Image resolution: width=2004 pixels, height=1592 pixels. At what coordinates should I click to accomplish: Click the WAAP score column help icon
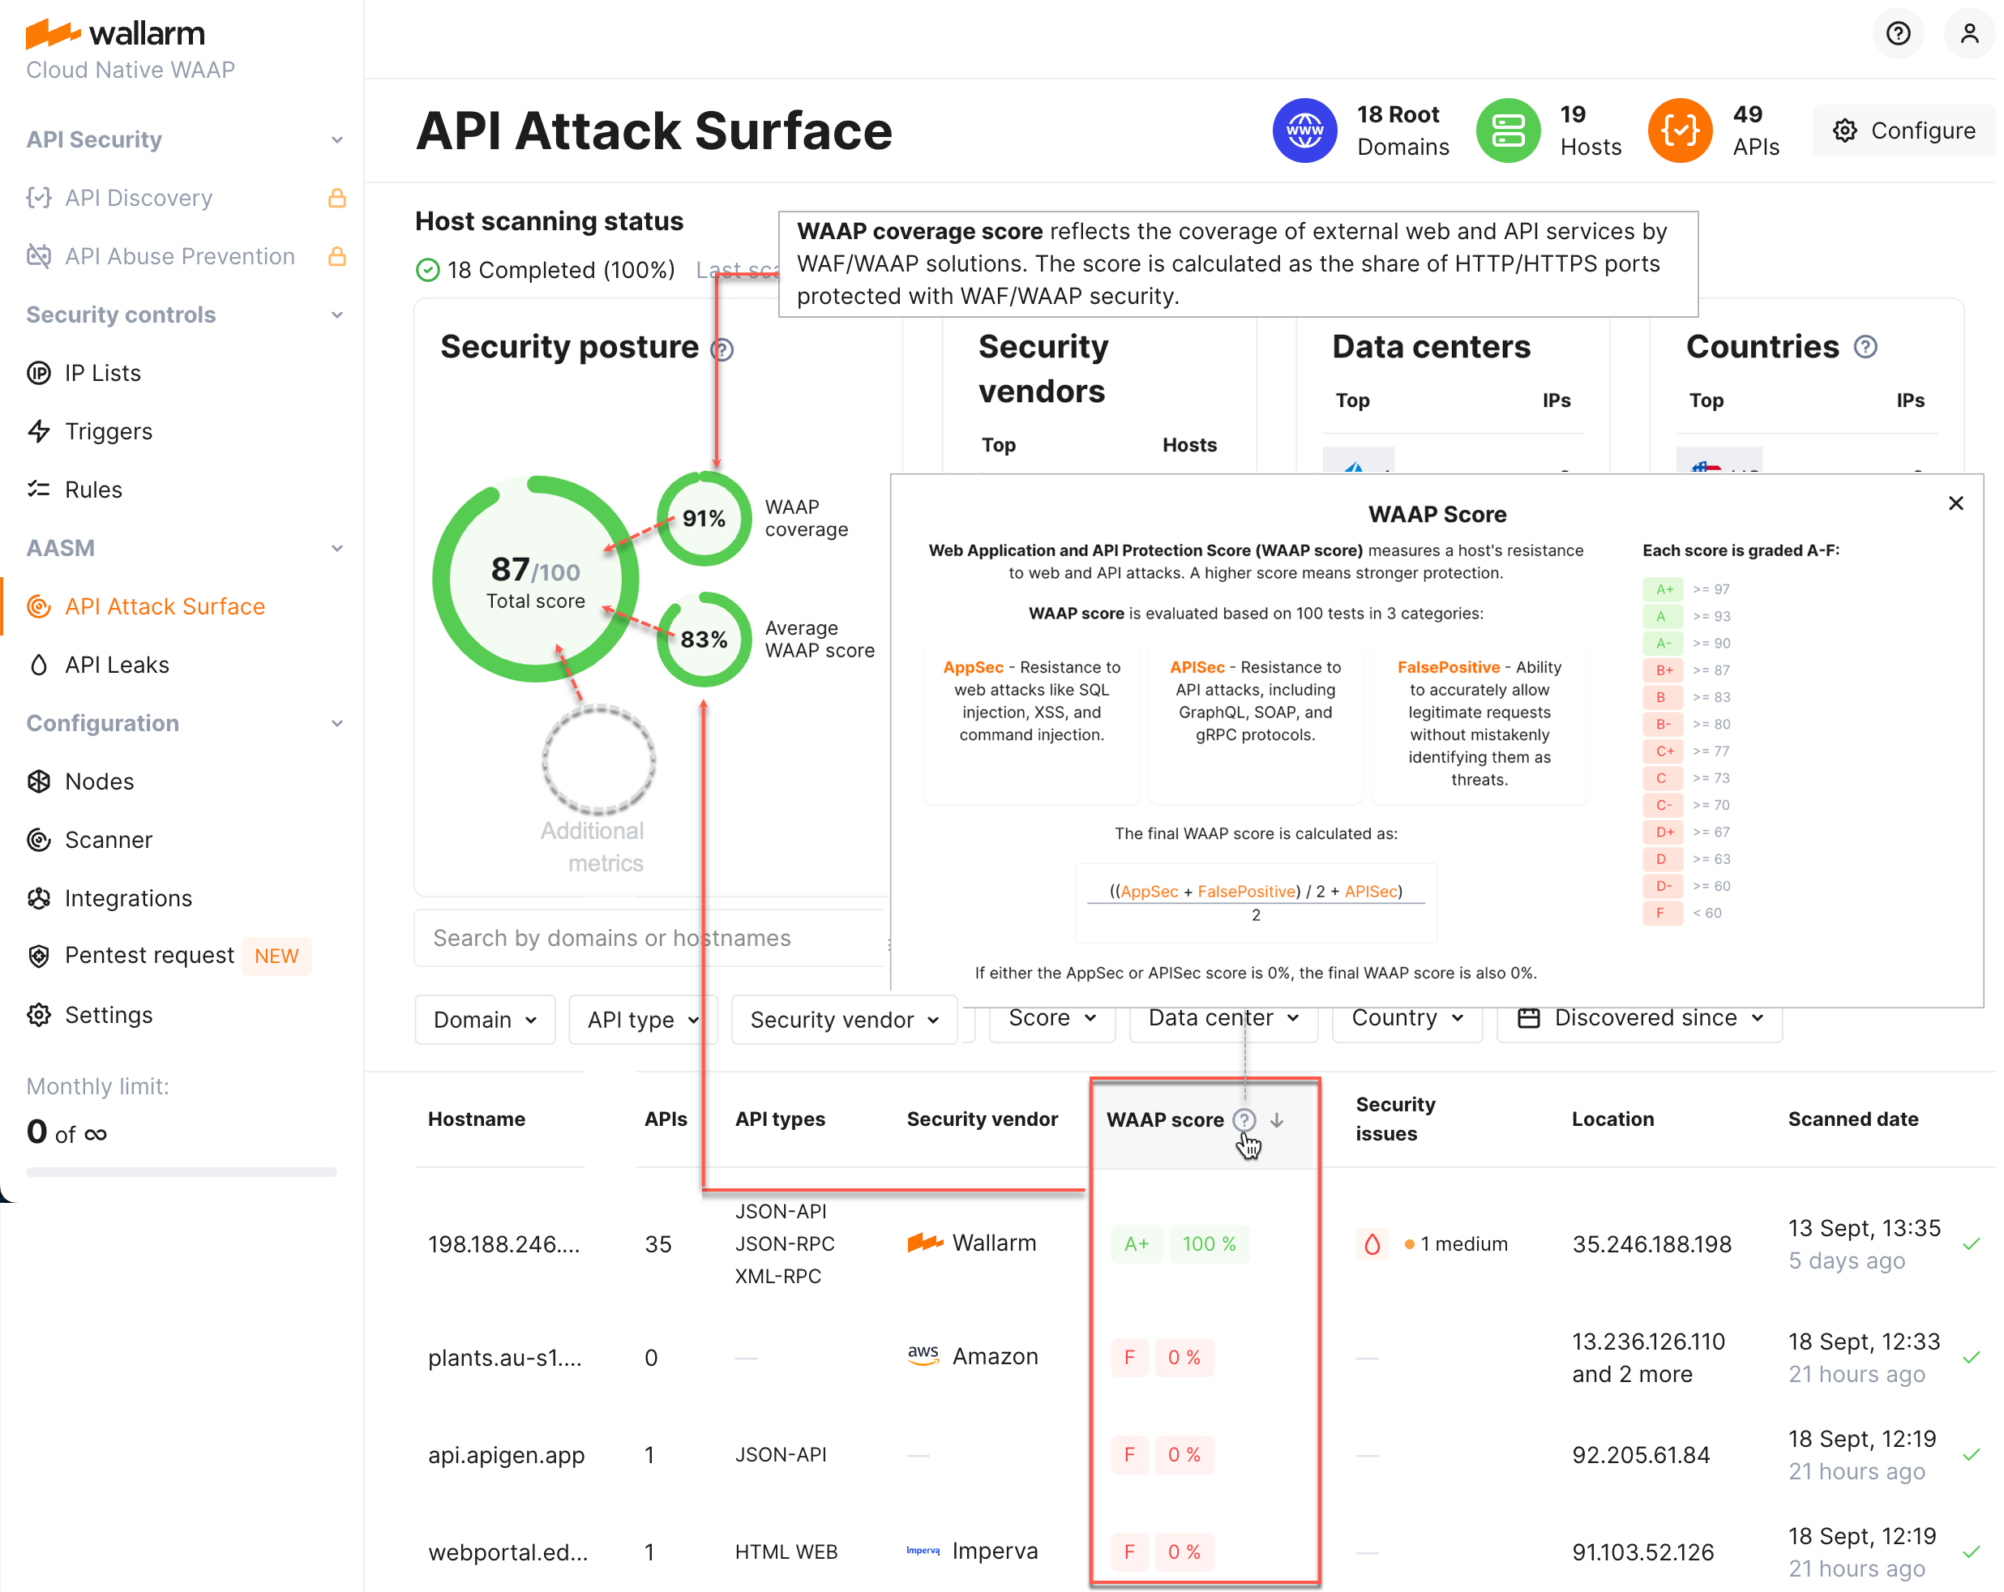[x=1244, y=1120]
